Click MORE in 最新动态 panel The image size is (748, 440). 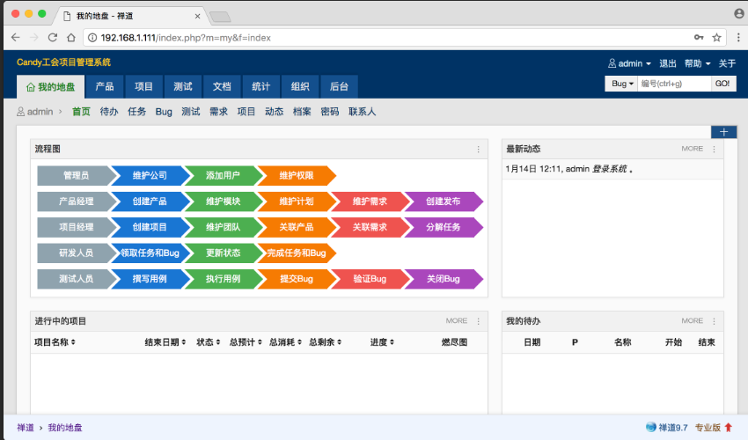(x=693, y=149)
